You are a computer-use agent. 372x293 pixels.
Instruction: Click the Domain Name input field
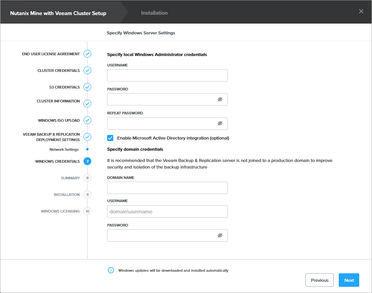click(x=167, y=188)
